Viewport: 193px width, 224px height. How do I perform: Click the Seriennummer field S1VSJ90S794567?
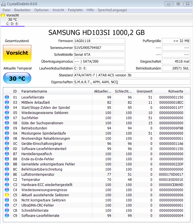[100, 48]
